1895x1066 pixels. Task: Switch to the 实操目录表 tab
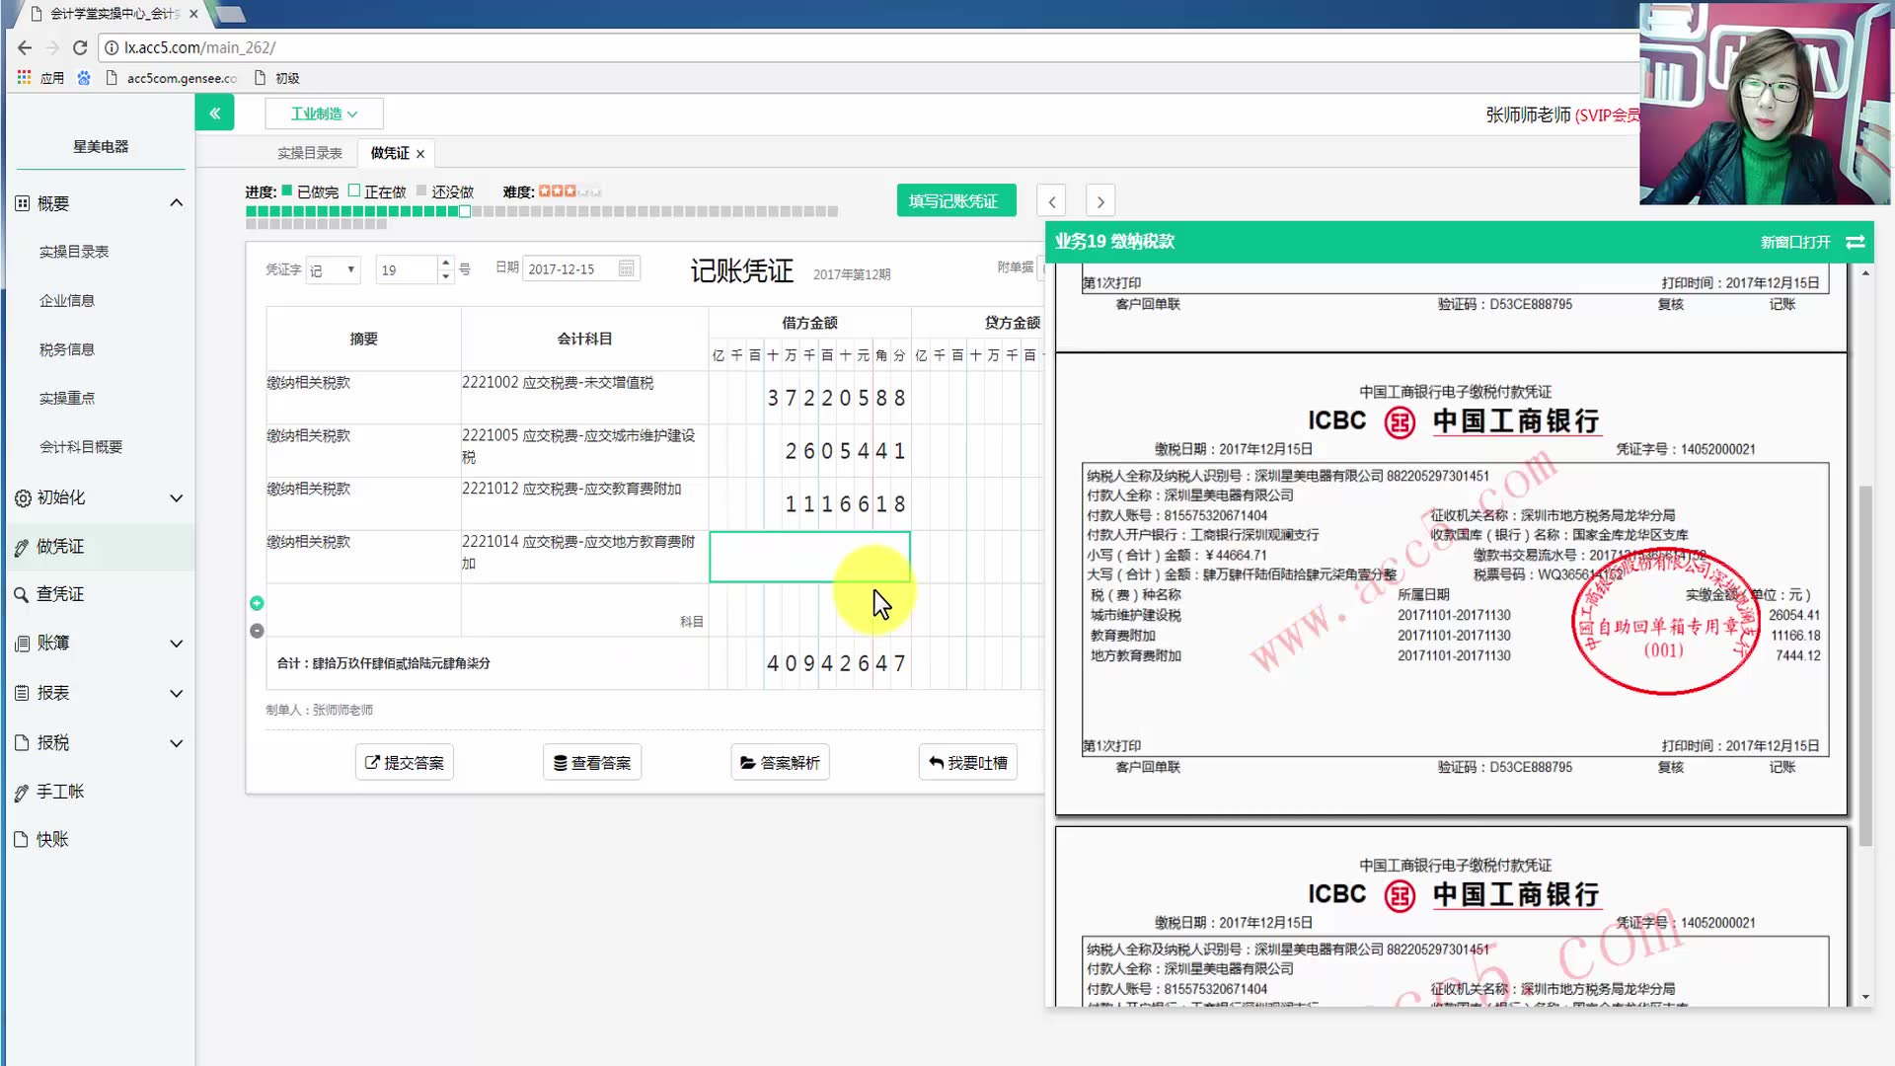(310, 152)
